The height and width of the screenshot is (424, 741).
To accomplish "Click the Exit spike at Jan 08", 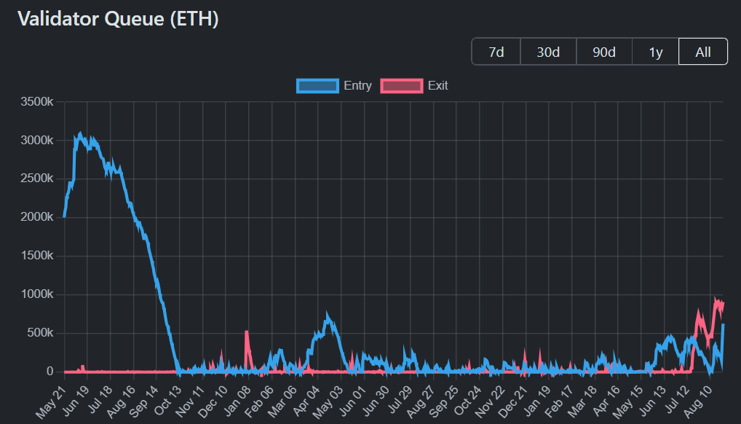I will tap(247, 332).
